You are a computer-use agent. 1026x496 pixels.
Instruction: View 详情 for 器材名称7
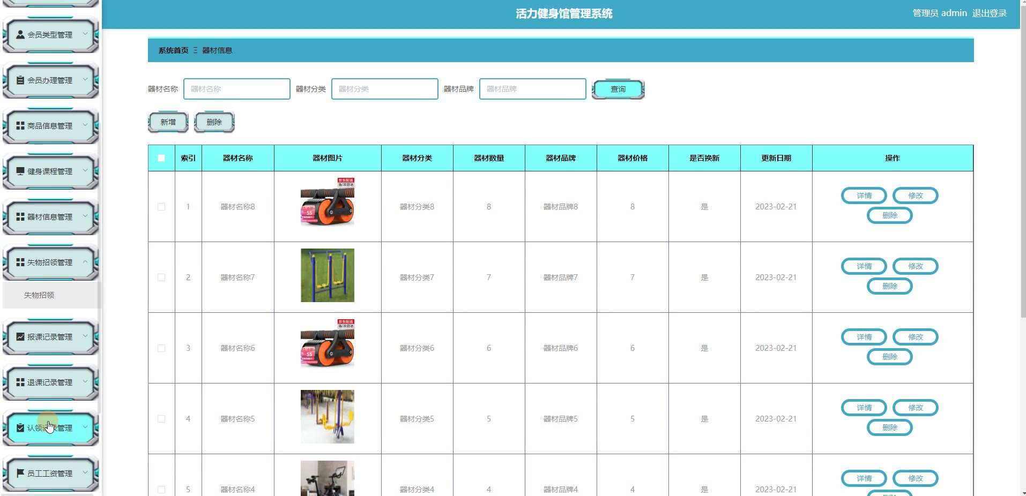coord(864,266)
